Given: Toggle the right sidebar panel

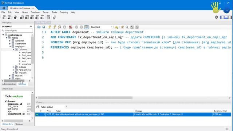Looking at the screenshot, I should tap(230, 17).
